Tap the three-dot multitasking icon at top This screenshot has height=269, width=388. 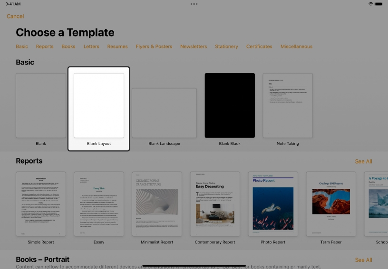pyautogui.click(x=194, y=4)
